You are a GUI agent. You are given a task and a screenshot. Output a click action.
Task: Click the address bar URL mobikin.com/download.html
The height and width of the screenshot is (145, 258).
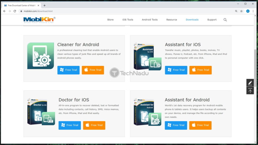(x=38, y=11)
